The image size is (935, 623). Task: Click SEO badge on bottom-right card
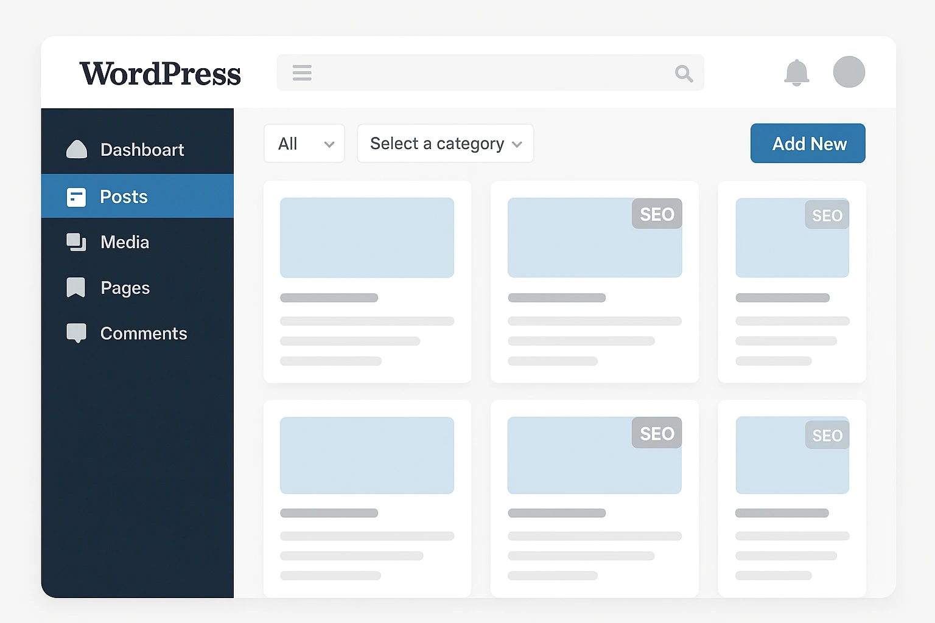click(827, 436)
